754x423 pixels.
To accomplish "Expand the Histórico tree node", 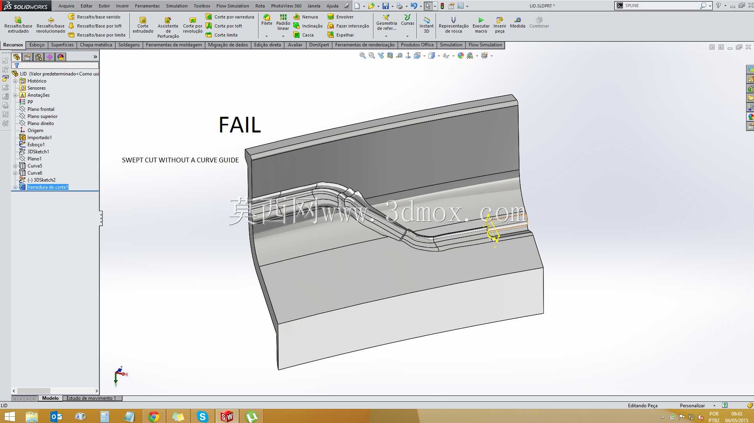I will point(15,81).
